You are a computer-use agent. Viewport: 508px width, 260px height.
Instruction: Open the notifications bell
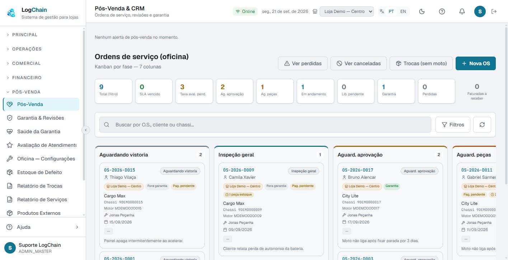pyautogui.click(x=462, y=11)
